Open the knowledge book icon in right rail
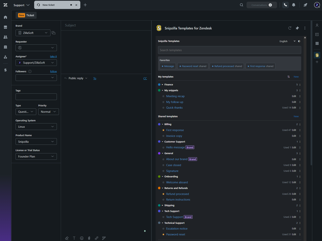 click(317, 35)
